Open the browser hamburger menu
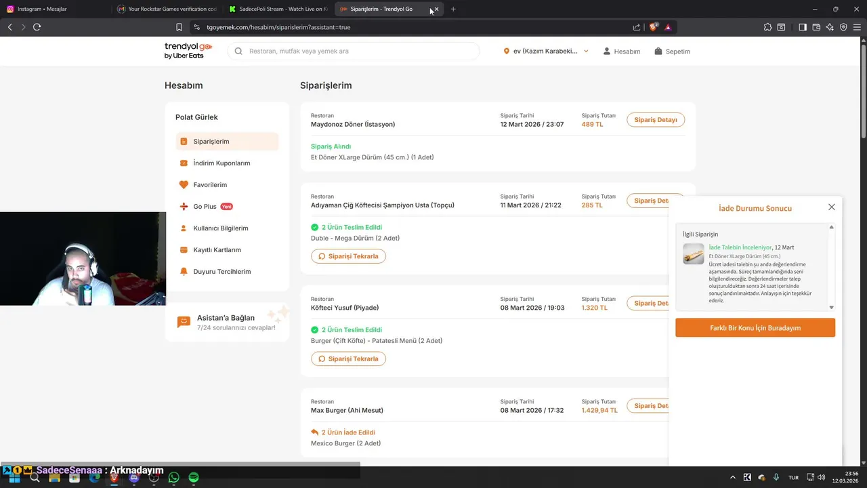 [858, 27]
